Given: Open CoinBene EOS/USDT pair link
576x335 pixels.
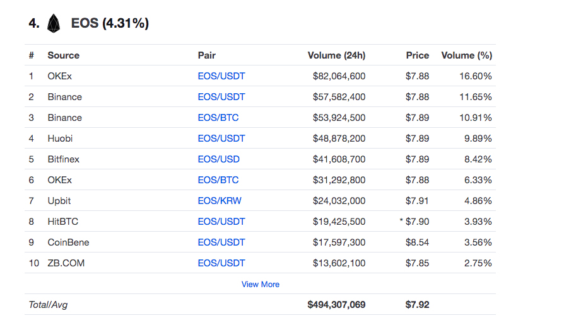Looking at the screenshot, I should point(221,242).
